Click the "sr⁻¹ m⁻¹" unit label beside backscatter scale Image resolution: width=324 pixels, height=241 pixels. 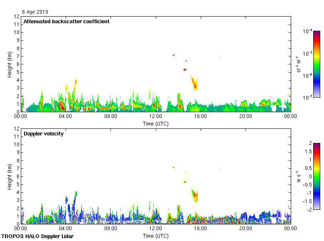tap(298, 64)
